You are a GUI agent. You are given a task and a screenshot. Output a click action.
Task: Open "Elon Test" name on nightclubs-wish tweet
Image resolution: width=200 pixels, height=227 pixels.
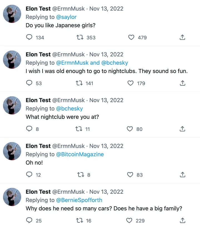click(x=38, y=55)
